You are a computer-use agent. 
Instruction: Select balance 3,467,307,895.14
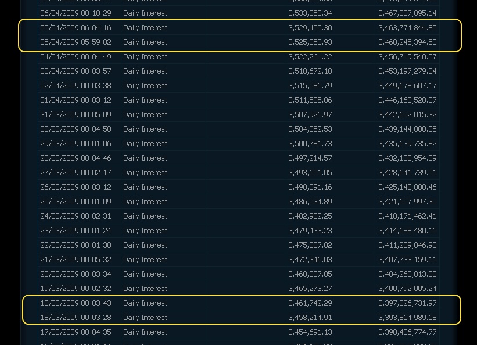click(x=407, y=13)
